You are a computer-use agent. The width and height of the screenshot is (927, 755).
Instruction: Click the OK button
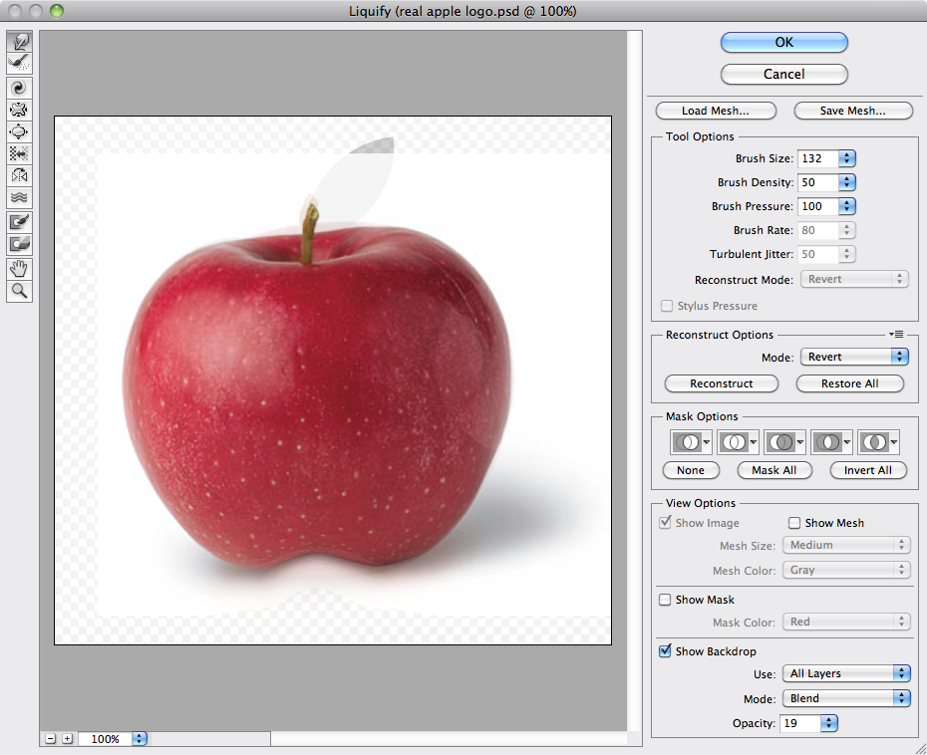click(x=783, y=43)
